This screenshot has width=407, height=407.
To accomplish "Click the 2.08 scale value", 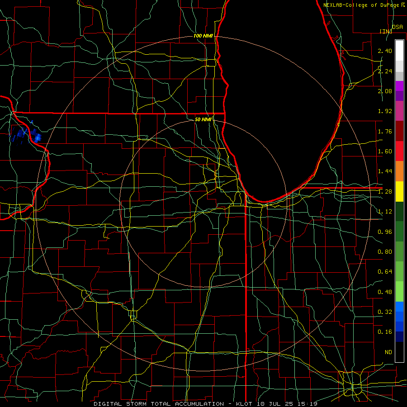I will [385, 91].
